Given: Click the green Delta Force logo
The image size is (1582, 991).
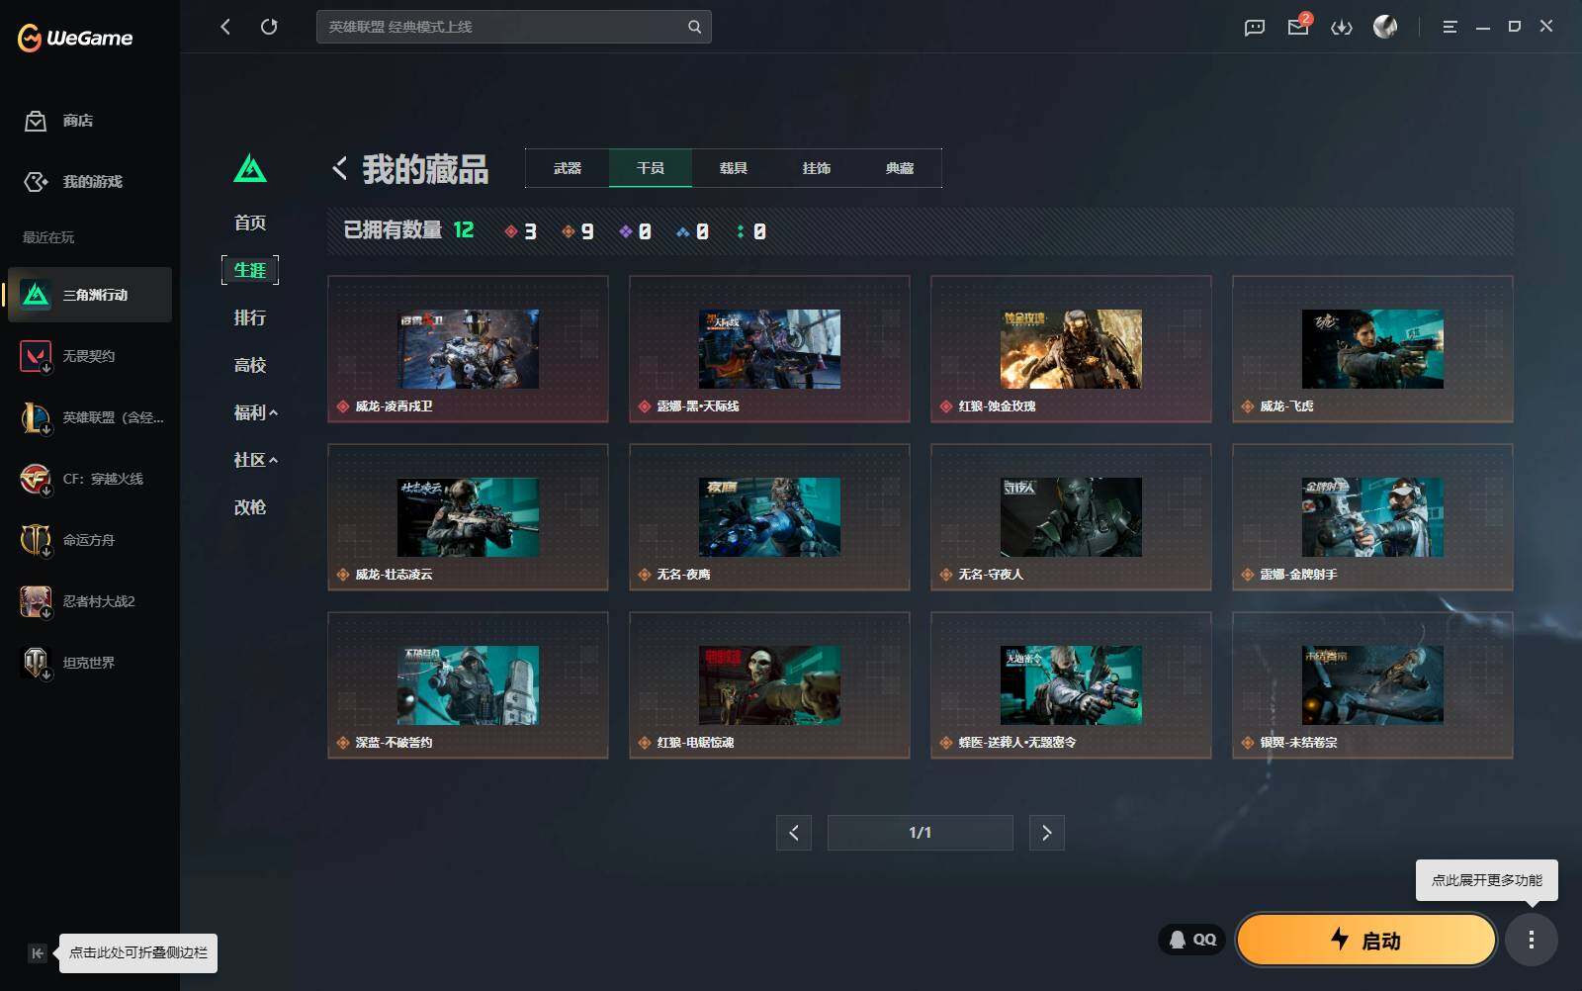Looking at the screenshot, I should [250, 168].
